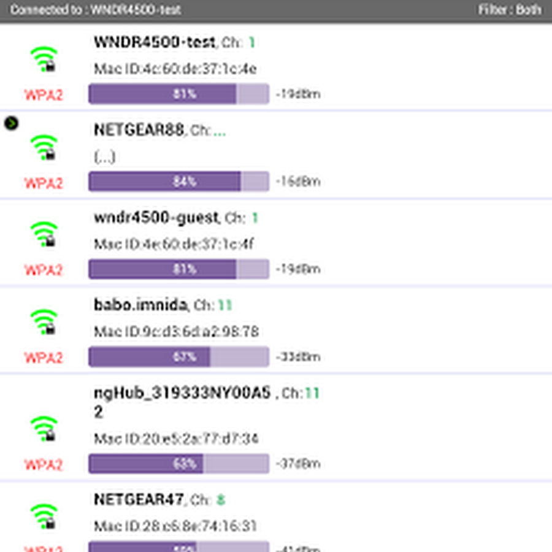Open the Filter: Both option
This screenshot has width=552, height=552.
pyautogui.click(x=510, y=10)
